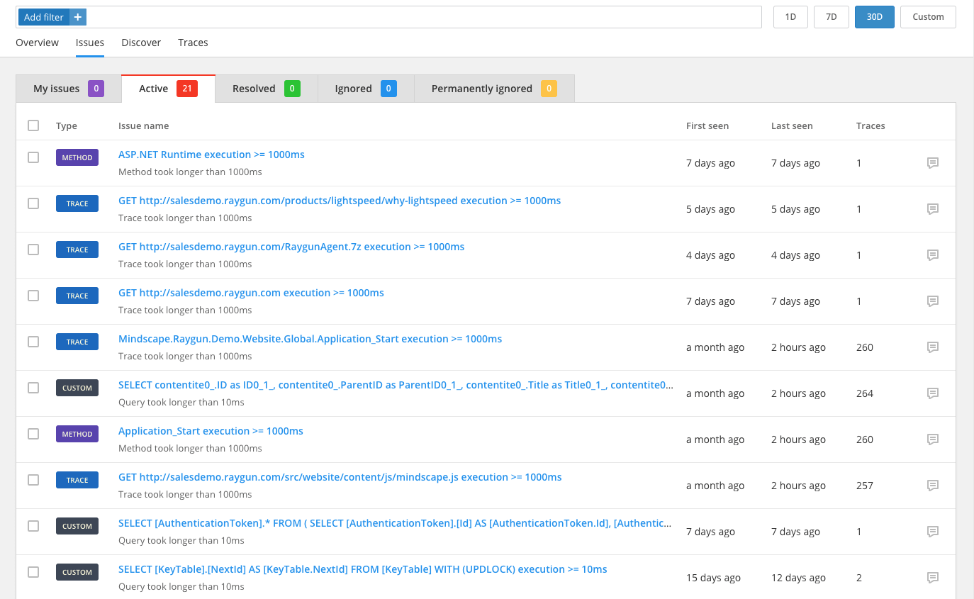Check the KeyTable NextId query row
Image resolution: width=974 pixels, height=599 pixels.
point(33,572)
